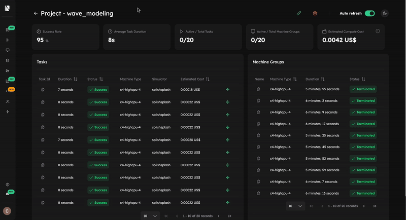Image resolution: width=406 pixels, height=220 pixels.
Task: Jump to first page of Machine Groups records
Action: [311, 206]
